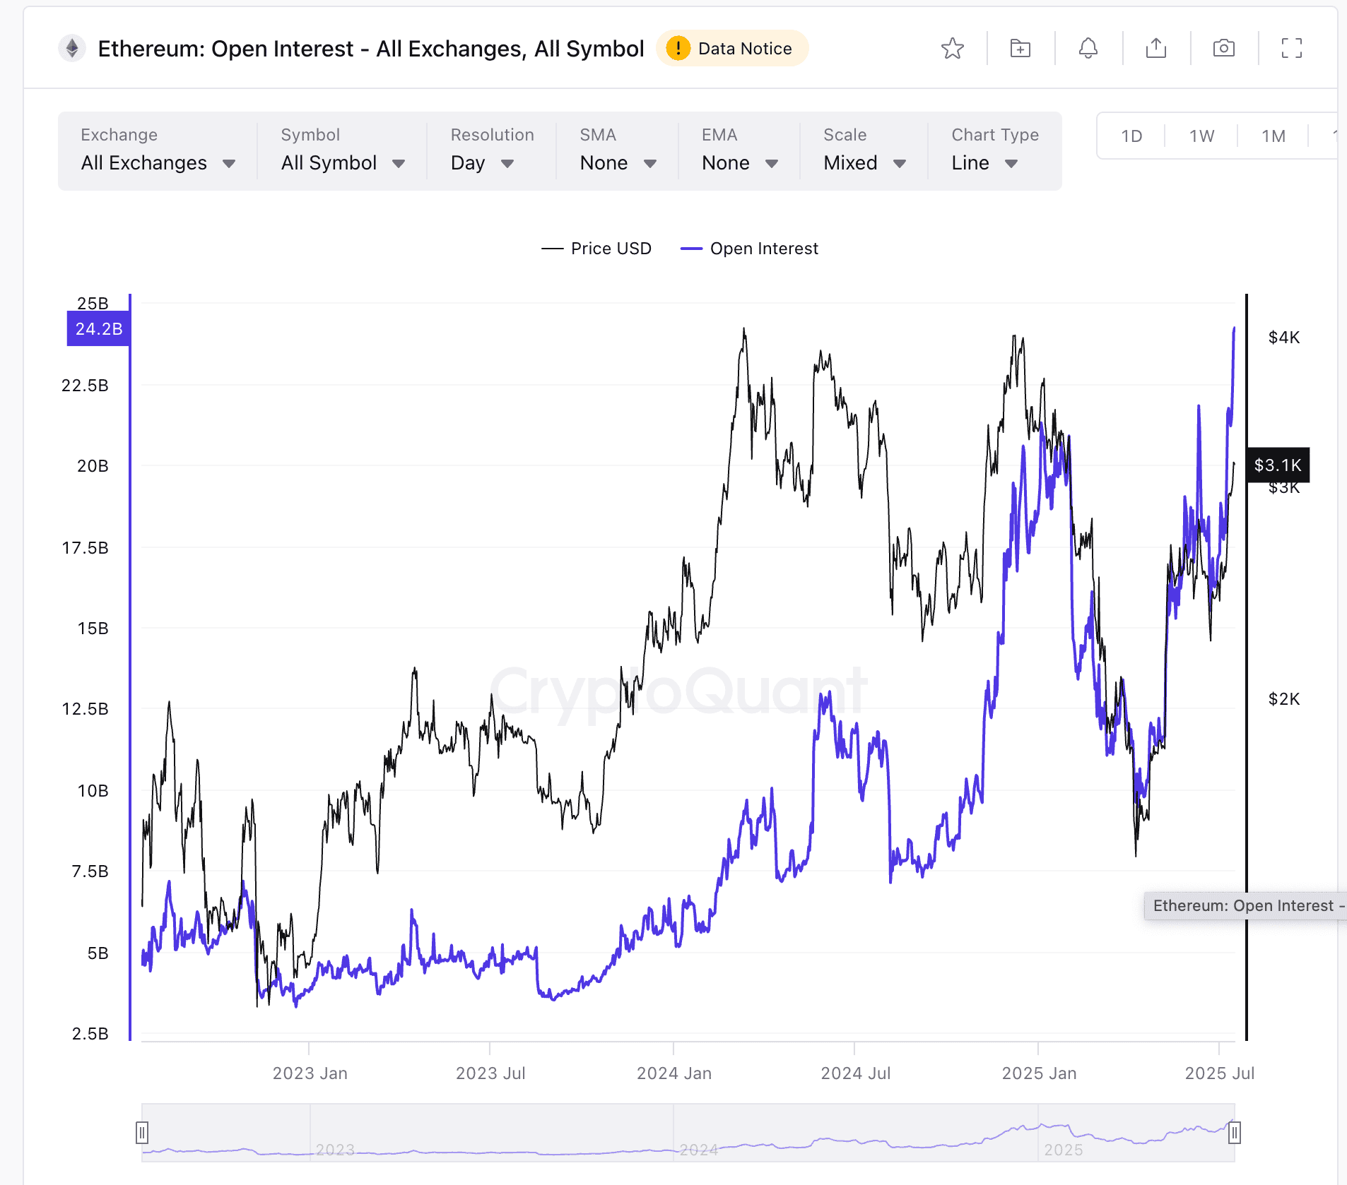Click the share upload icon
Viewport: 1347px width, 1185px height.
pos(1155,49)
